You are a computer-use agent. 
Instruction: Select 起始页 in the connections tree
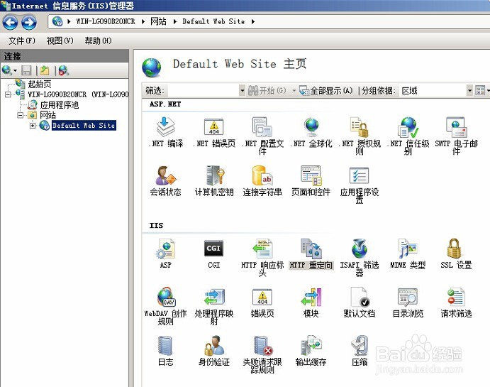click(40, 84)
